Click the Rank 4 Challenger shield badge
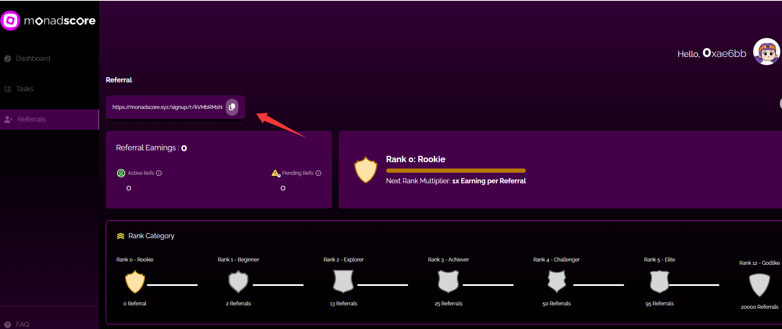 click(556, 282)
